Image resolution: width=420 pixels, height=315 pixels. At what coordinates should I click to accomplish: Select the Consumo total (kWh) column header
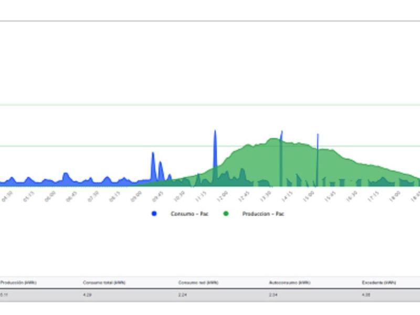(x=104, y=282)
